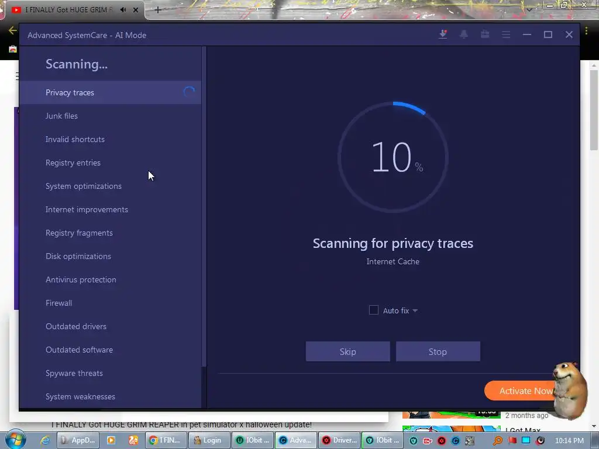Image resolution: width=599 pixels, height=449 pixels.
Task: Open the UC Browser taskbar icon
Action: [133, 440]
